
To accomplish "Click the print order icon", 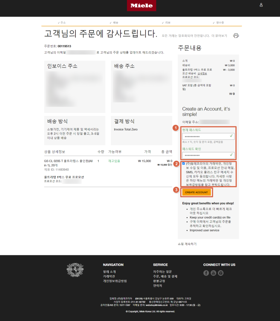I will click(x=236, y=36).
